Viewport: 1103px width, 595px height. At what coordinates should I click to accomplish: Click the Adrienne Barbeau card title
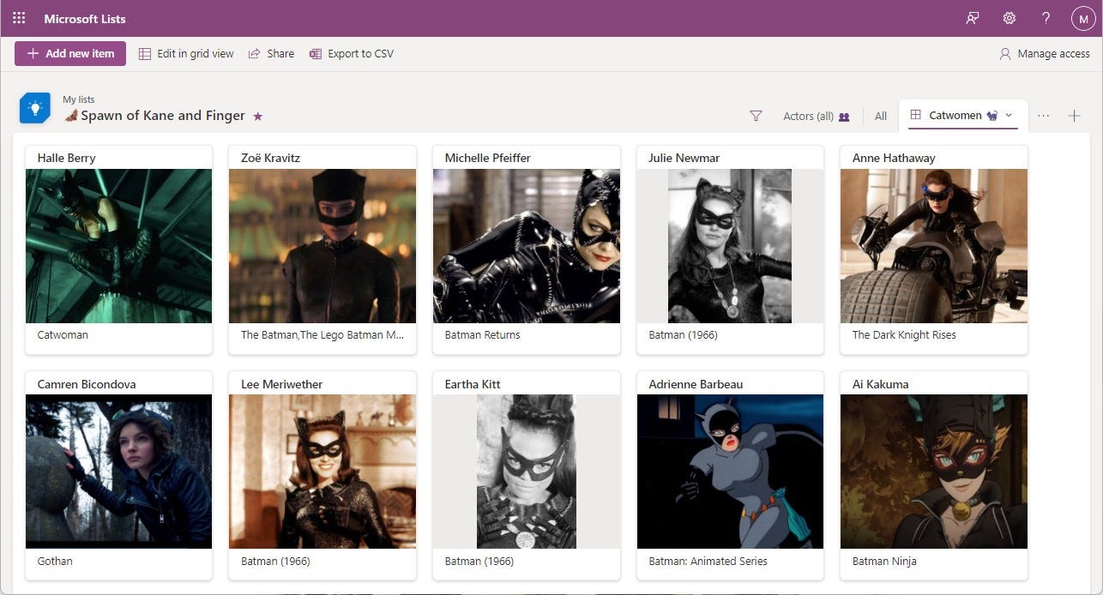[696, 384]
